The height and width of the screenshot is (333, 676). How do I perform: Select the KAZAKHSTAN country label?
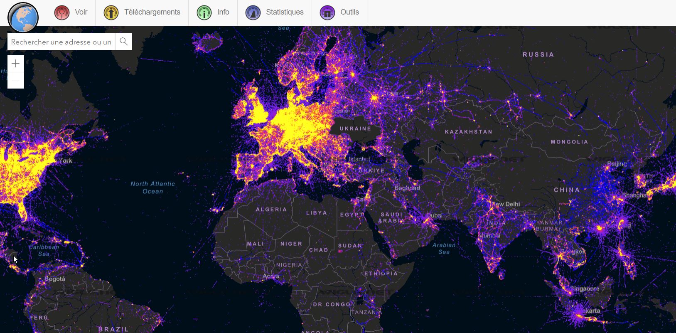[468, 132]
